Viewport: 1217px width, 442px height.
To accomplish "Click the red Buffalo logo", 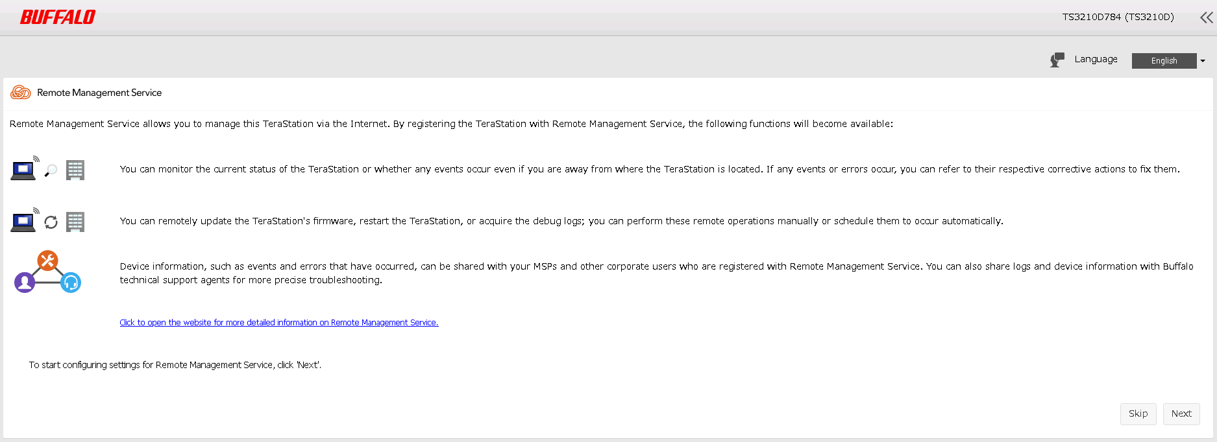I will coord(58,17).
